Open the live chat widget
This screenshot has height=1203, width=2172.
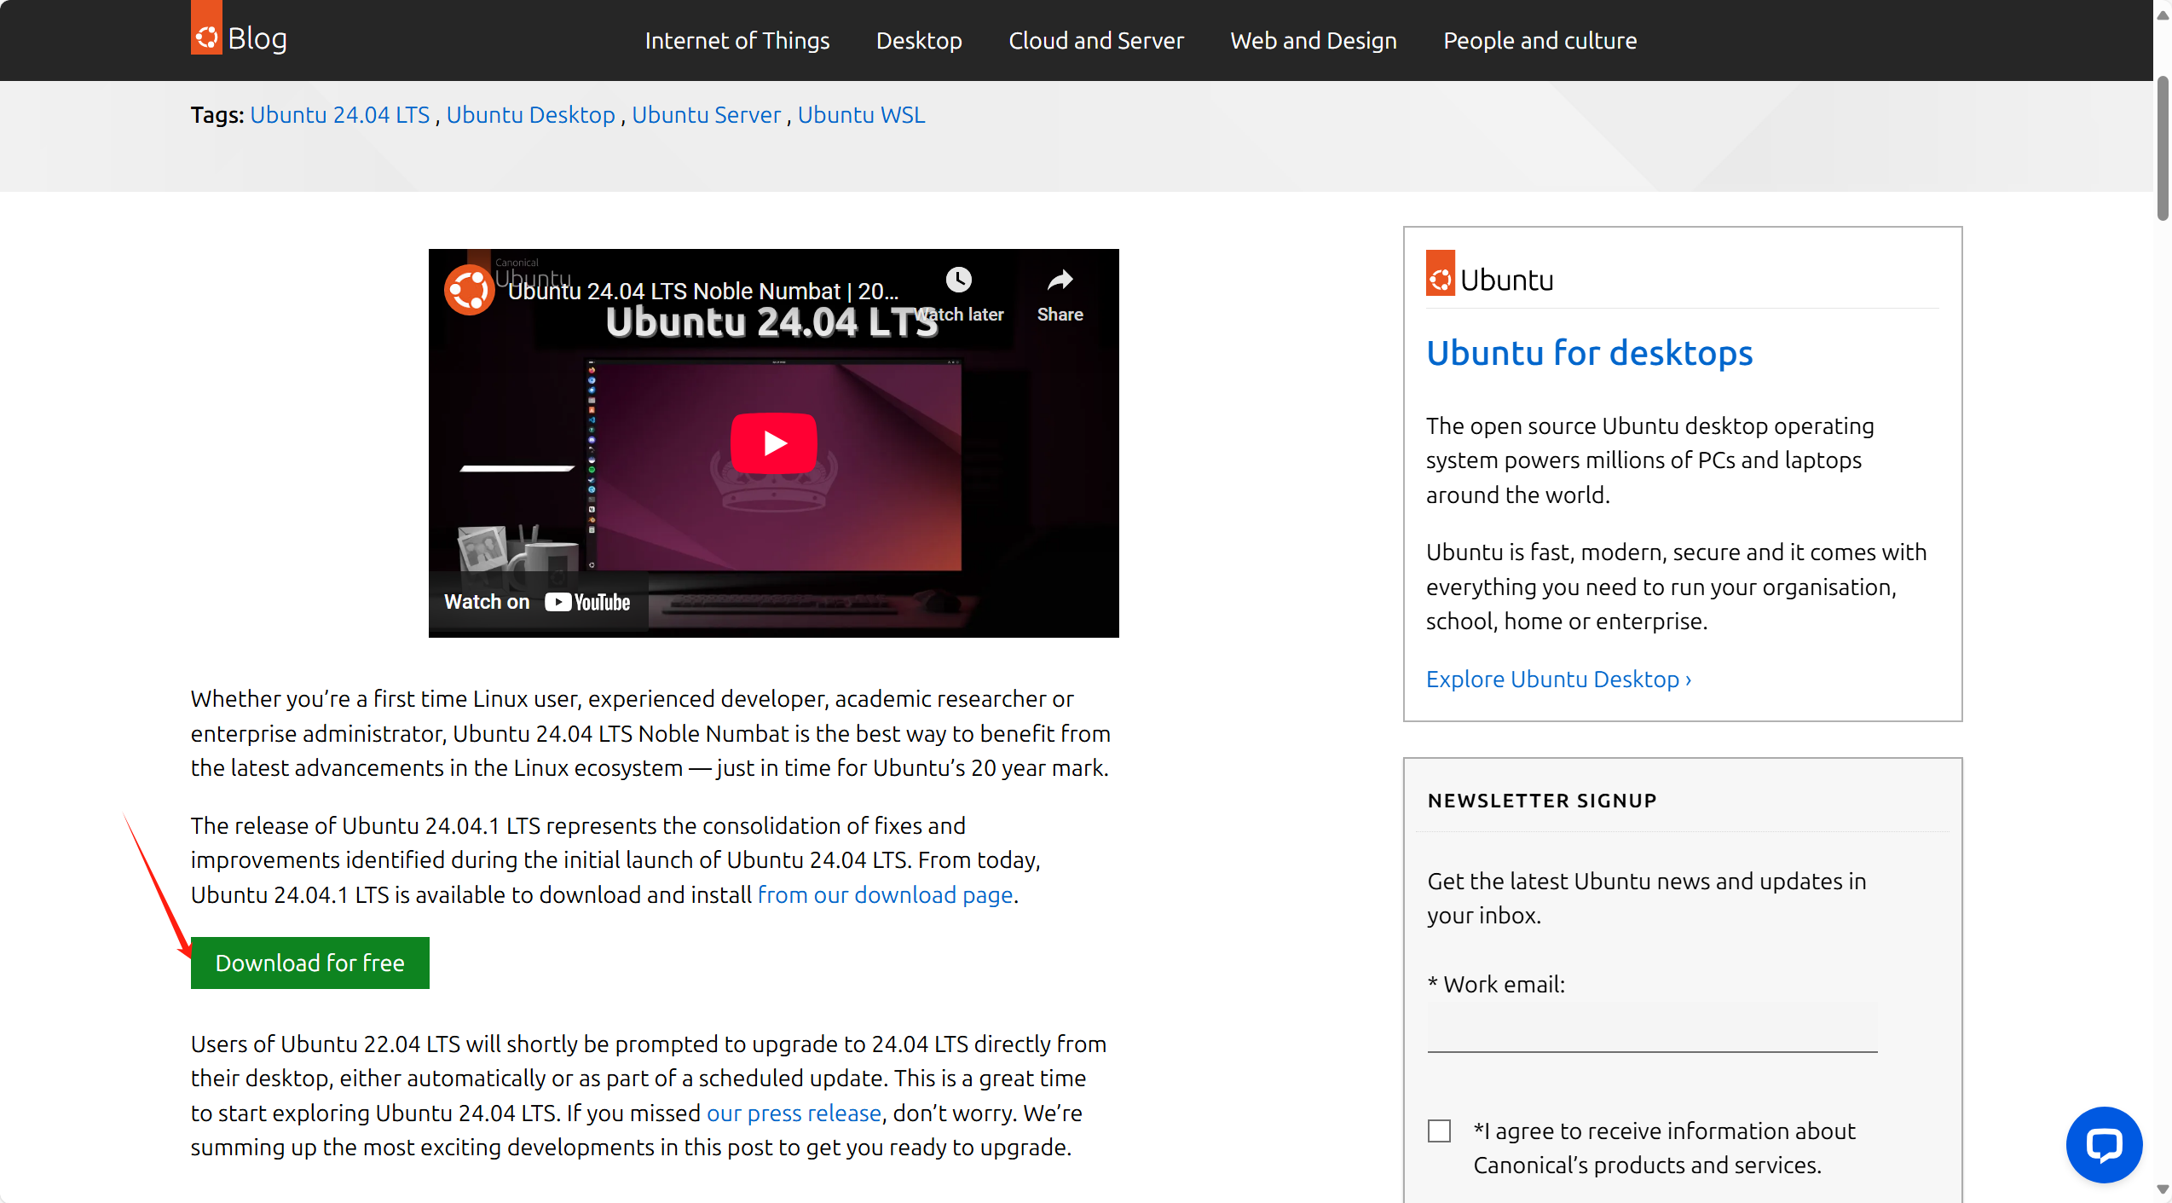(x=2105, y=1144)
